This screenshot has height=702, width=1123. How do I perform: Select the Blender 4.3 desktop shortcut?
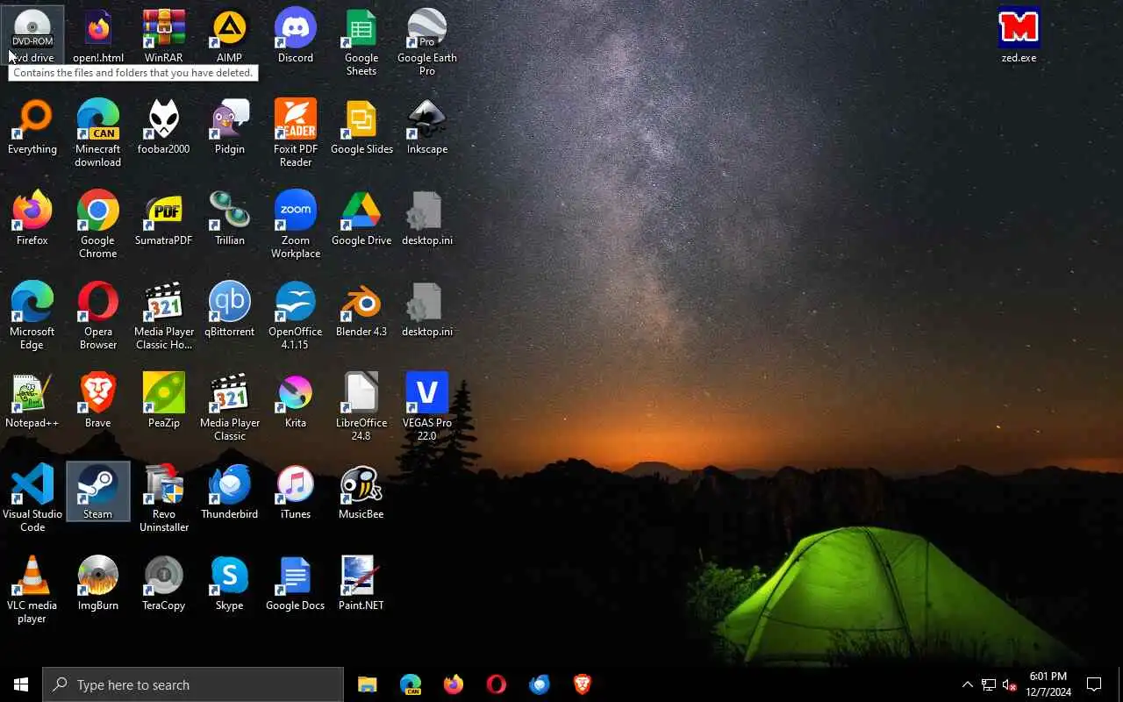[x=361, y=310]
